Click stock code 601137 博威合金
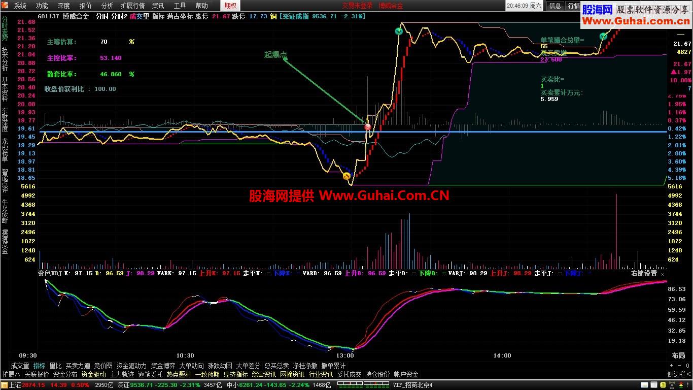This screenshot has width=693, height=390. tap(63, 16)
